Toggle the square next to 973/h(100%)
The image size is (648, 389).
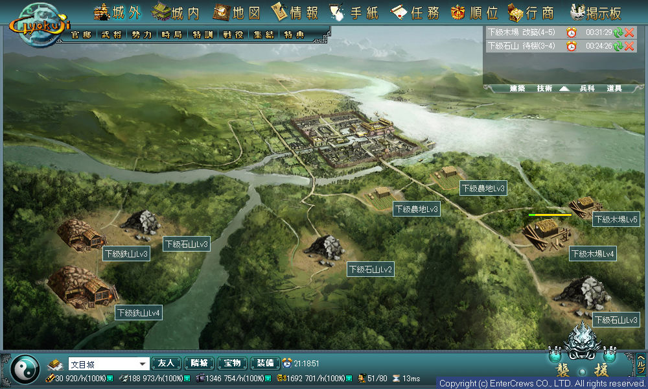(187, 378)
